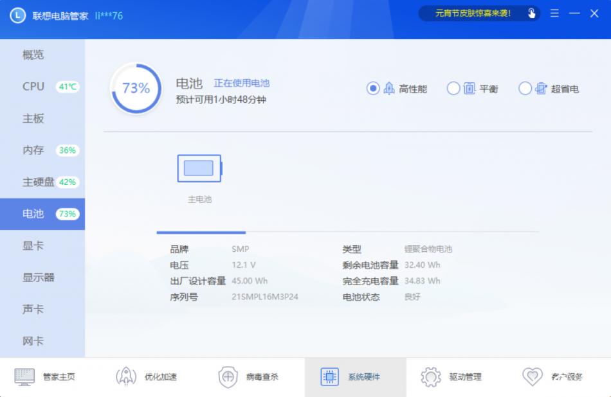Viewport: 611px width, 397px height.
Task: Click the 73% battery progress ring
Action: pyautogui.click(x=136, y=88)
